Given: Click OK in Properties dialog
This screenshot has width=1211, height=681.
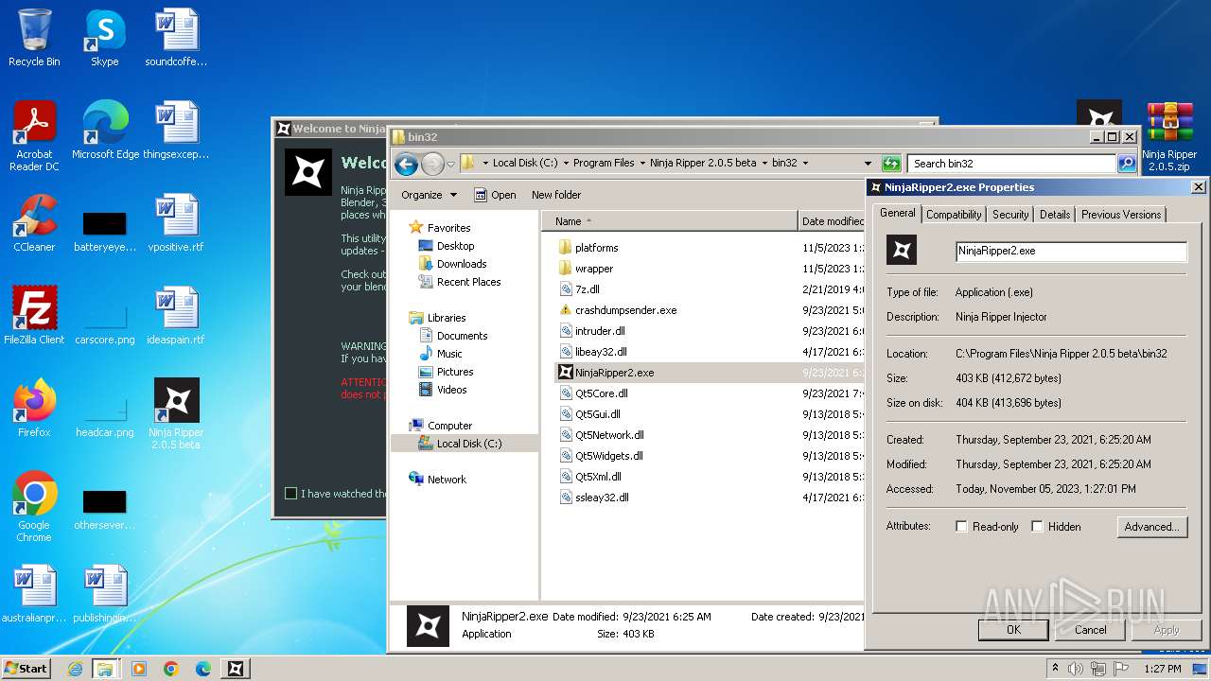Looking at the screenshot, I should pos(1013,629).
